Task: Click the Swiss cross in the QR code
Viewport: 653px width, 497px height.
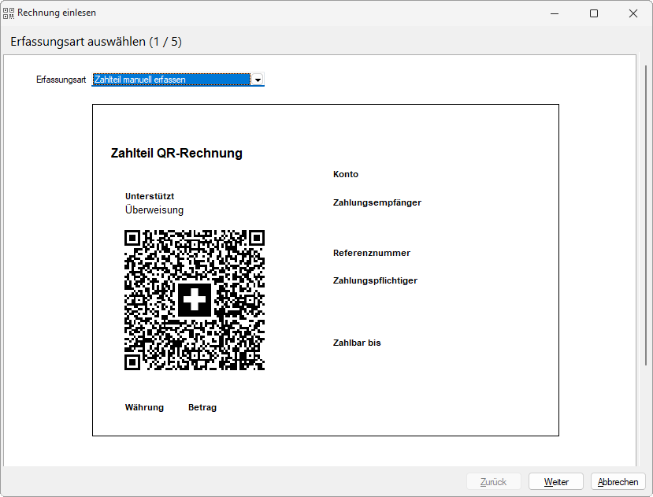Action: point(195,300)
